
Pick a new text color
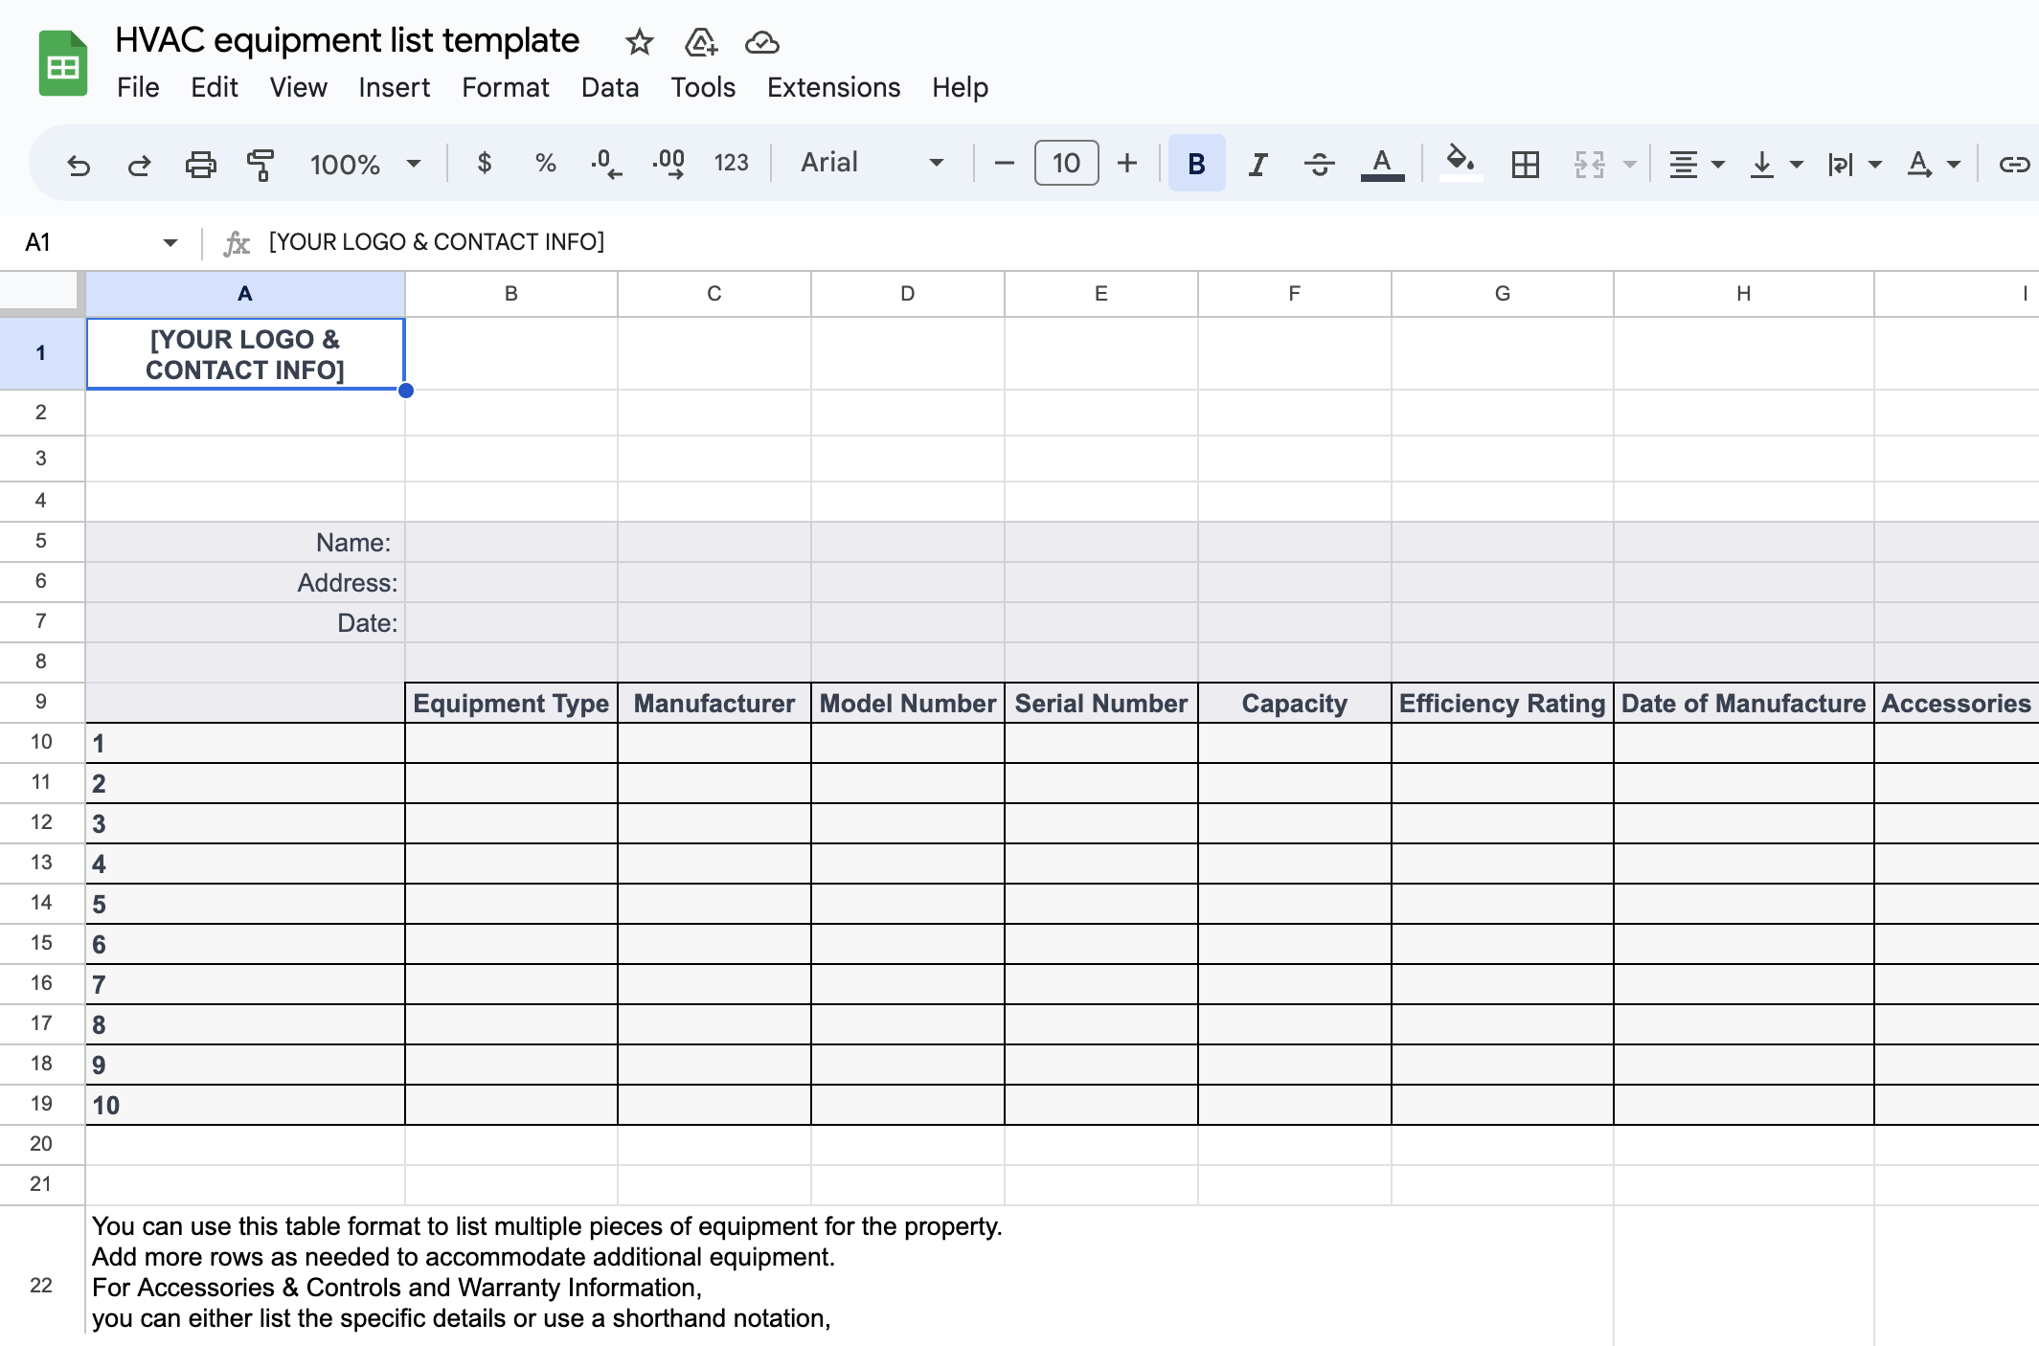[1381, 163]
